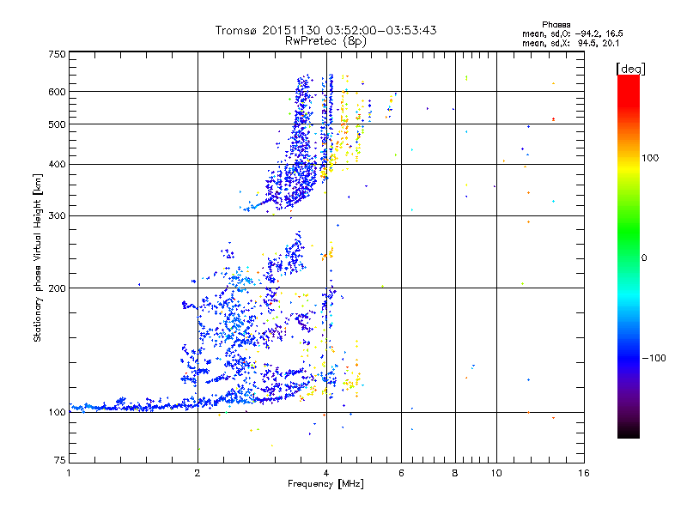Screen dimensions: 687x515
Task: Click the '1' x-axis tick label
Action: (69, 473)
